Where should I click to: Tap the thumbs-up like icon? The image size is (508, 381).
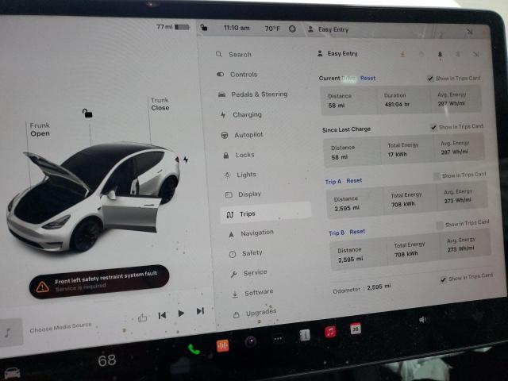pyautogui.click(x=142, y=317)
